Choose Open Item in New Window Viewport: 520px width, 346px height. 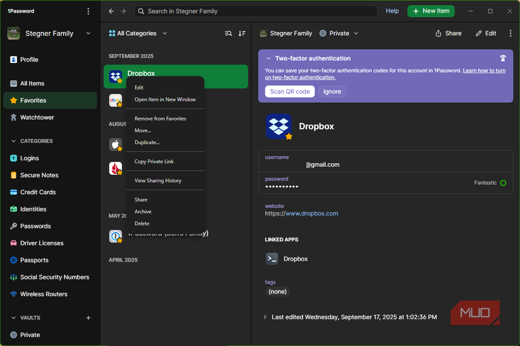[165, 100]
